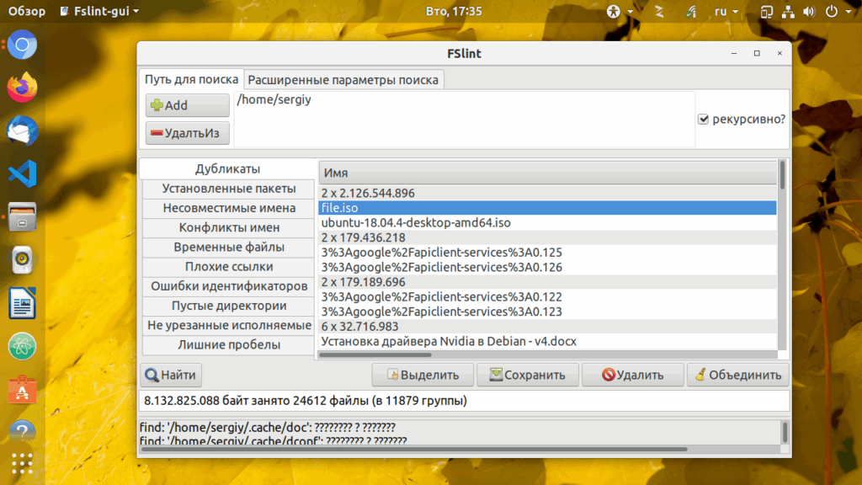Open Rhythmbox speaker icon in dock

coord(22,260)
